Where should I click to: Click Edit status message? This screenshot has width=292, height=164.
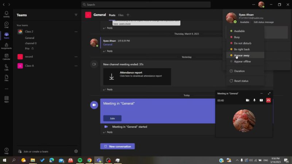264,22
